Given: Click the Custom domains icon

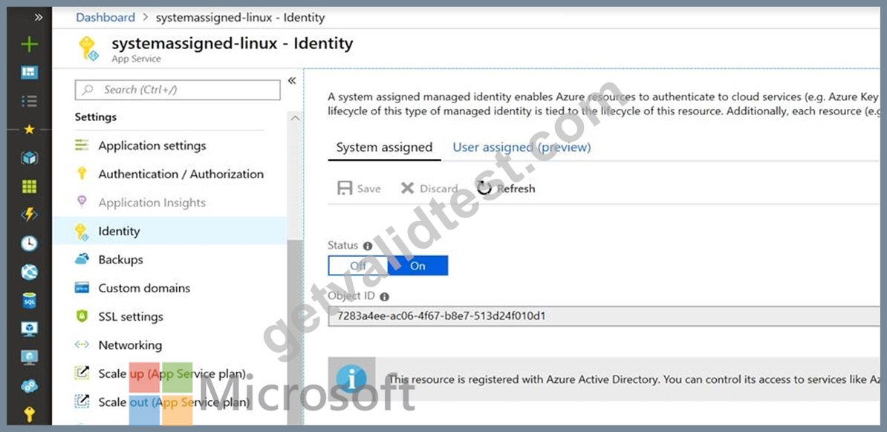Looking at the screenshot, I should [82, 288].
